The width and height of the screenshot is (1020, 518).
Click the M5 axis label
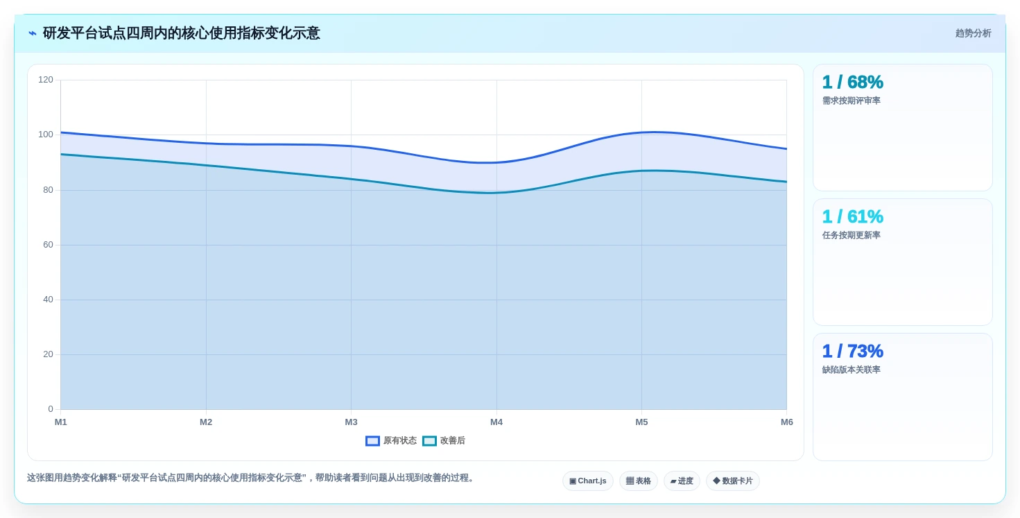[642, 422]
